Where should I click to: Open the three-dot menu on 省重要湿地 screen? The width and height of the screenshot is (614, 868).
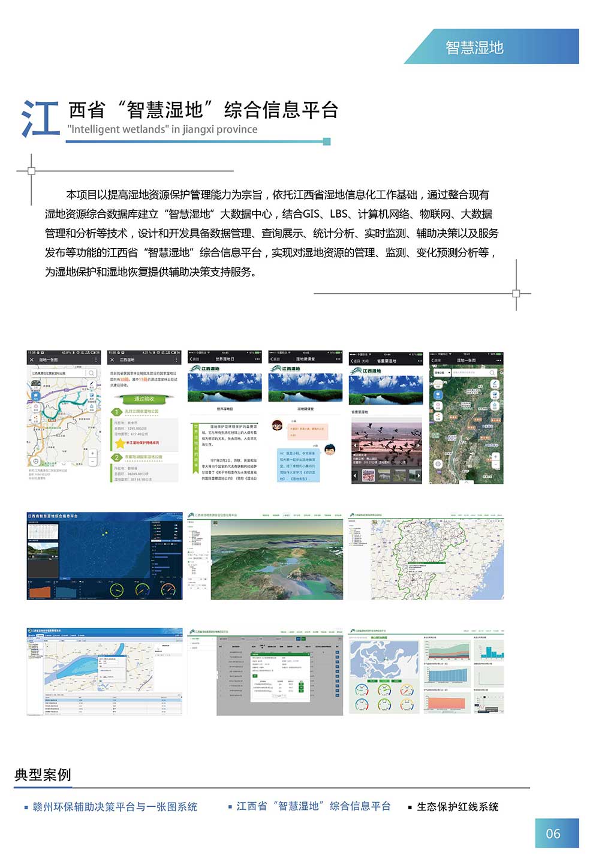click(420, 361)
